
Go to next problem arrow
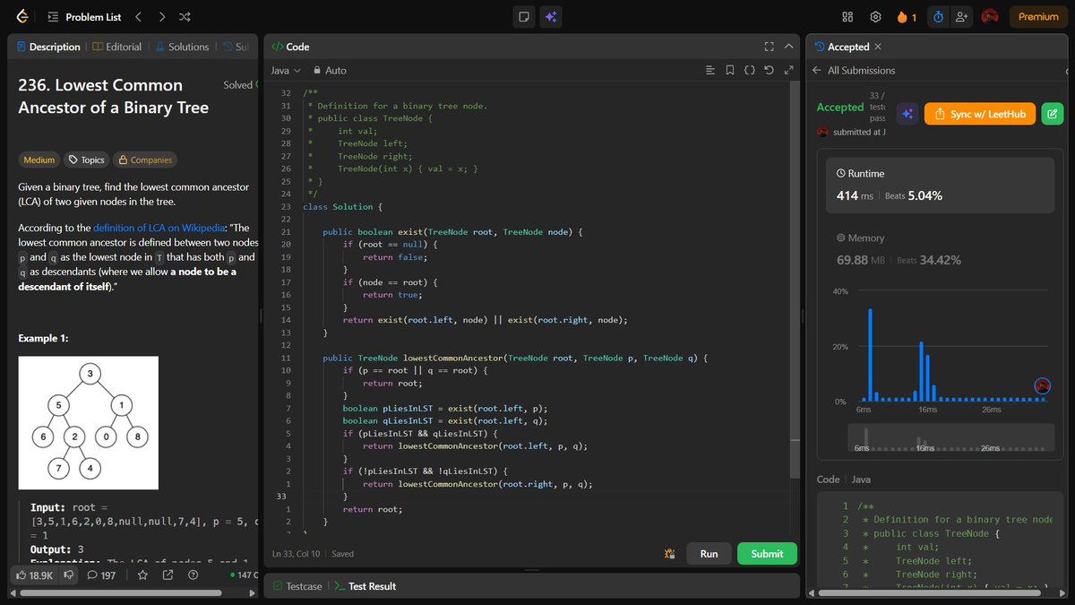click(161, 16)
